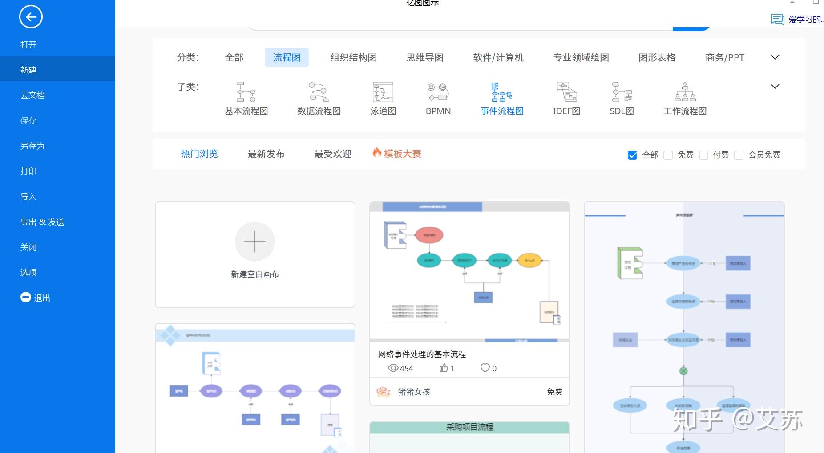Screen dimensions: 824x453
Task: Choose the 工作流程图 workflow diagram icon
Action: [x=685, y=92]
